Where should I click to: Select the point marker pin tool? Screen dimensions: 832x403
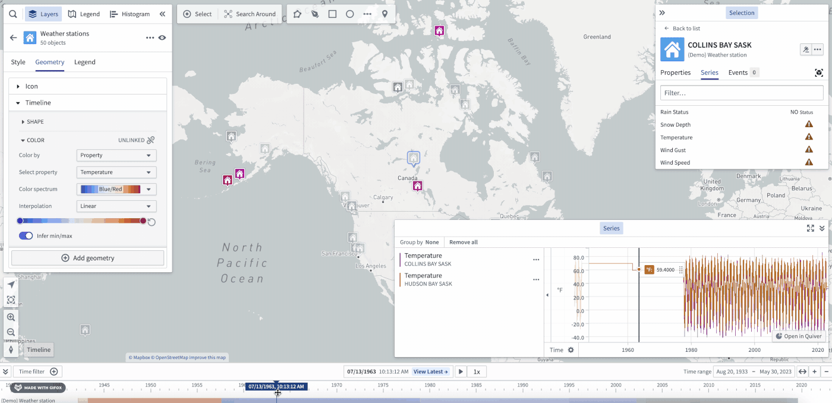point(385,14)
